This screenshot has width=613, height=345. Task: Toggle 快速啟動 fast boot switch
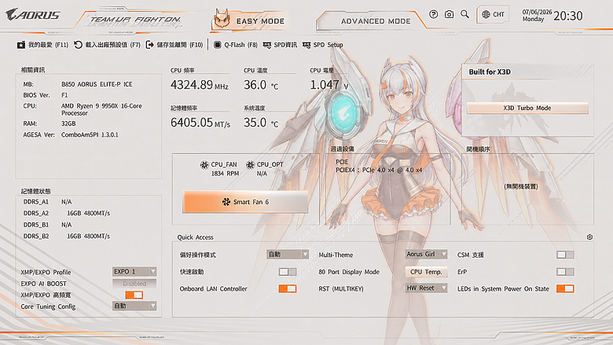(288, 272)
